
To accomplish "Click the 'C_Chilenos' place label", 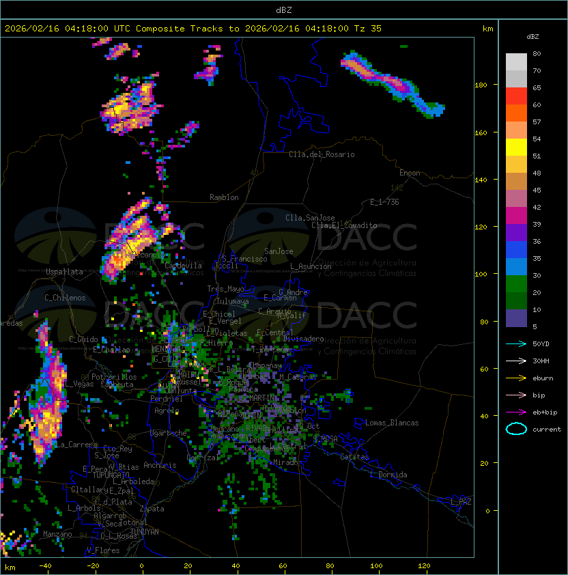I will point(65,298).
